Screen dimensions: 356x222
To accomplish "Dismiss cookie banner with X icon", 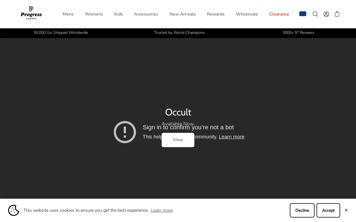I will [x=346, y=210].
